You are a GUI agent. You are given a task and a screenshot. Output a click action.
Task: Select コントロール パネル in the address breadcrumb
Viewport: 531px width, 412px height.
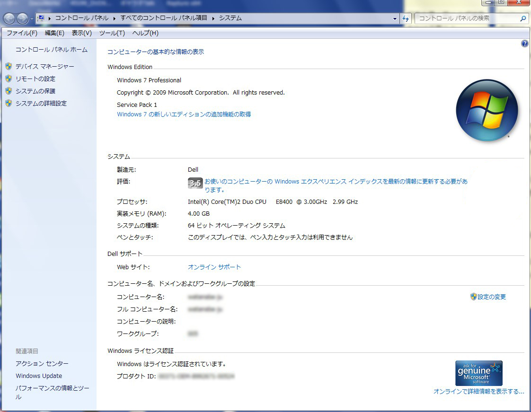pyautogui.click(x=81, y=18)
